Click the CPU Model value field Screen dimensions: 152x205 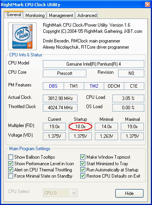coord(93,64)
